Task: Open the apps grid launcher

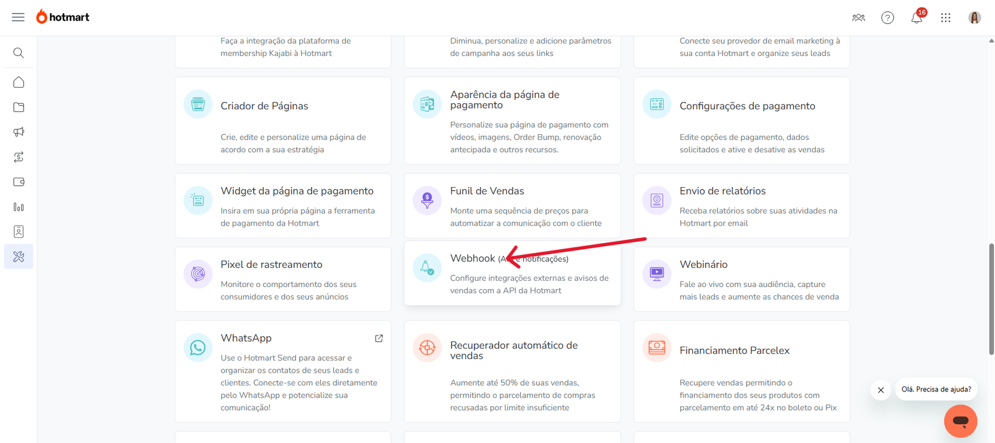Action: pyautogui.click(x=946, y=17)
